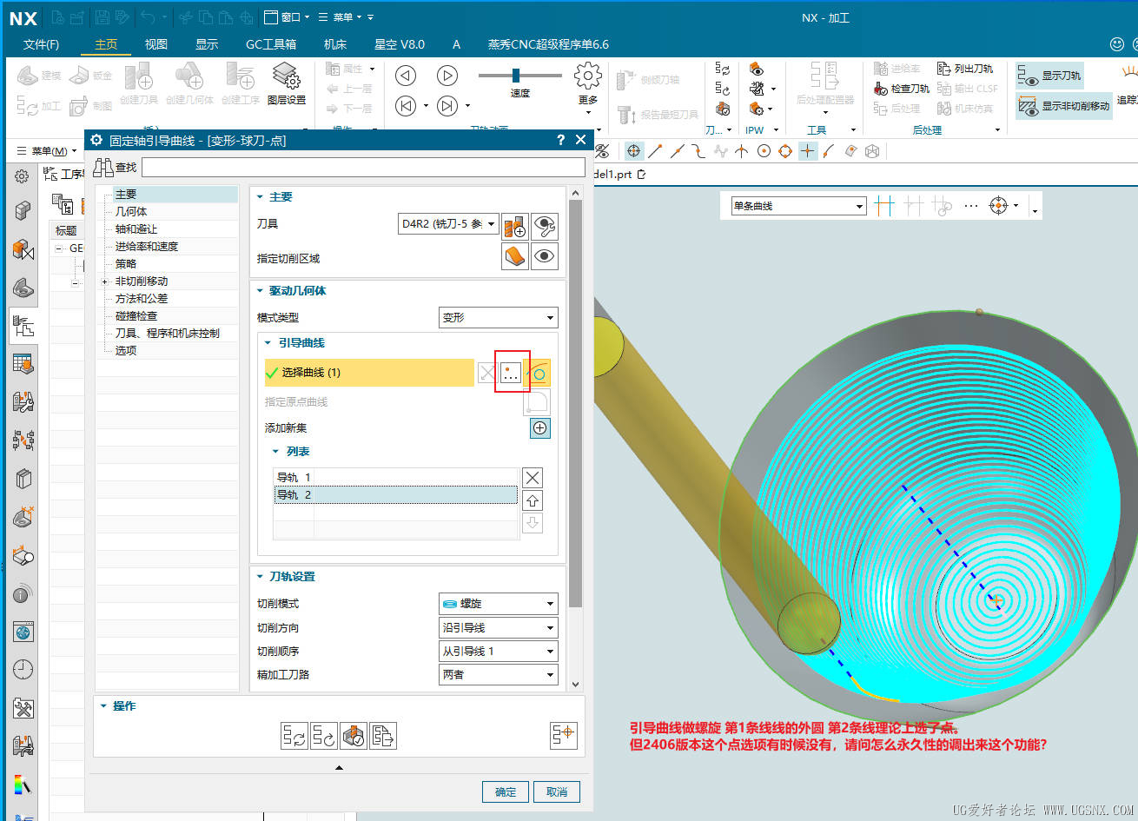The height and width of the screenshot is (821, 1138).
Task: Toggle the snap point enable crosshair icon
Action: tap(634, 151)
